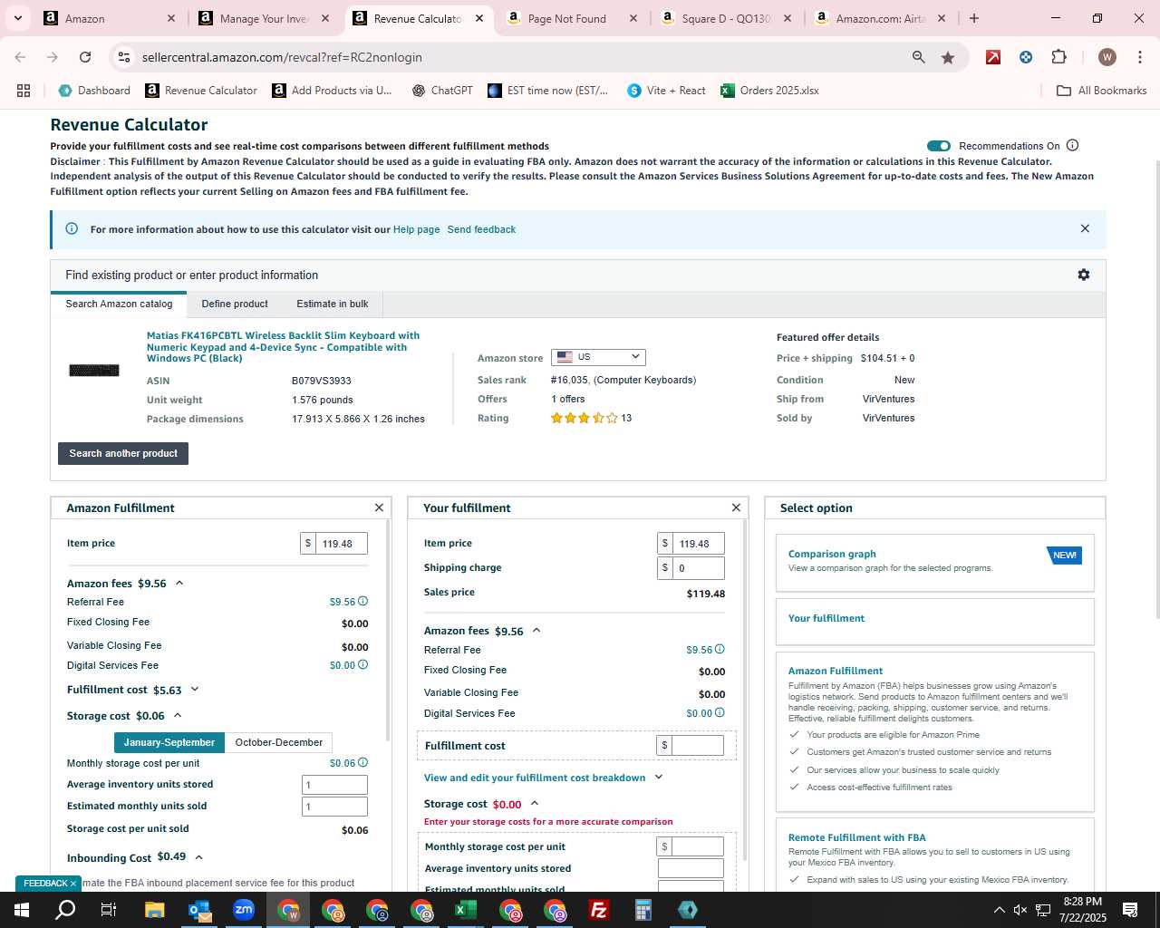
Task: Bookmark this page with star icon
Action: (948, 57)
